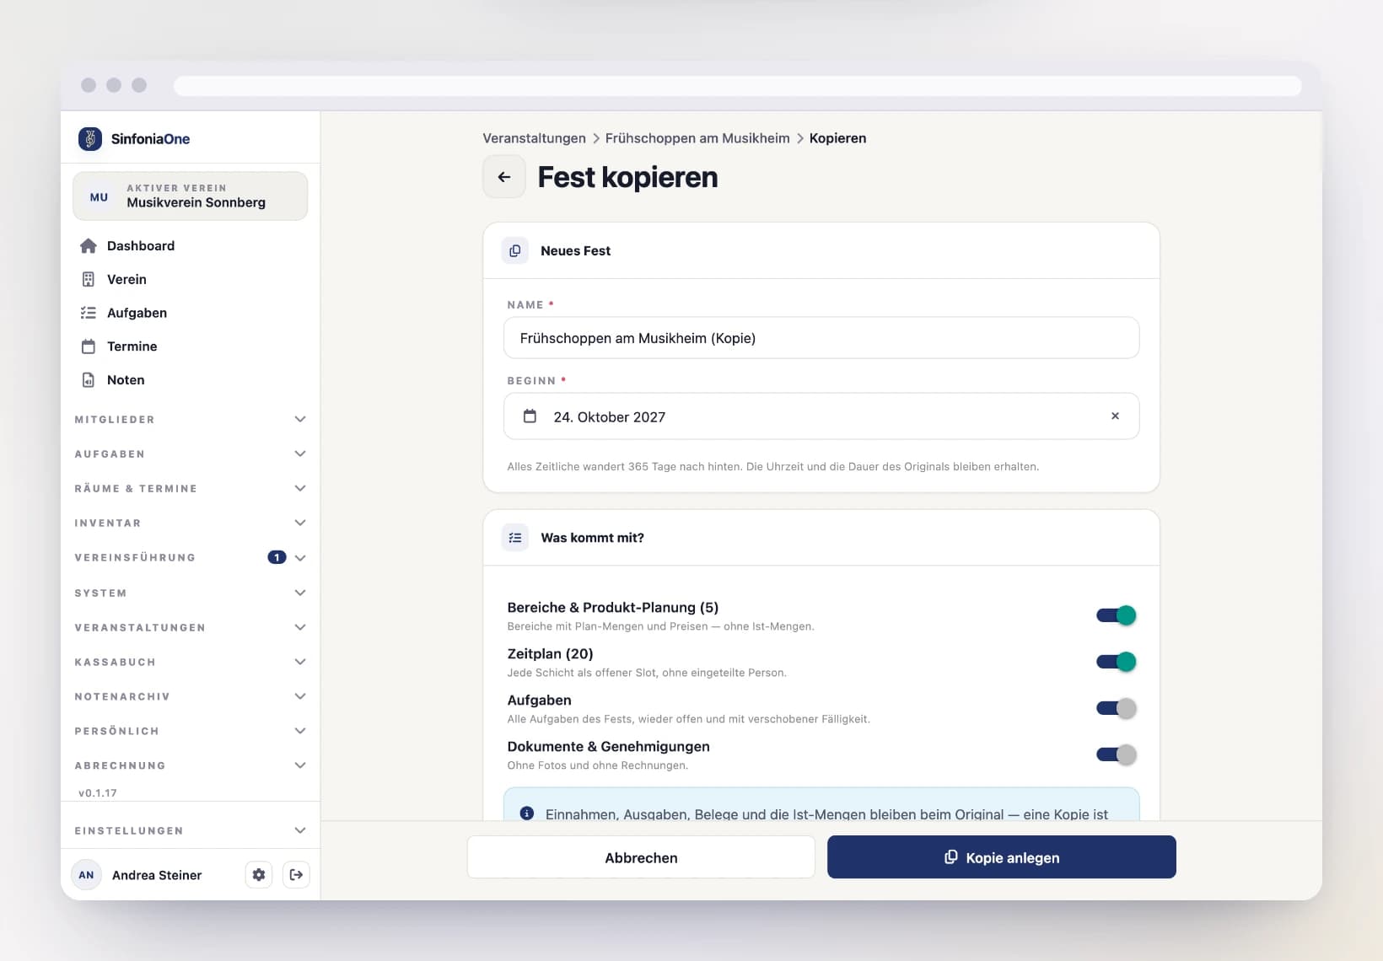Click the calendar icon in Beginn field
This screenshot has height=961, width=1383.
(x=530, y=416)
